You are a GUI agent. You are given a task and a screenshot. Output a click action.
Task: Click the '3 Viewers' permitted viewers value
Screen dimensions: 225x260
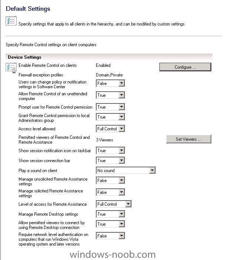[x=104, y=140]
